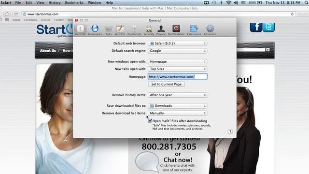Click the Safari address bar
The image size is (309, 174).
point(158,14)
